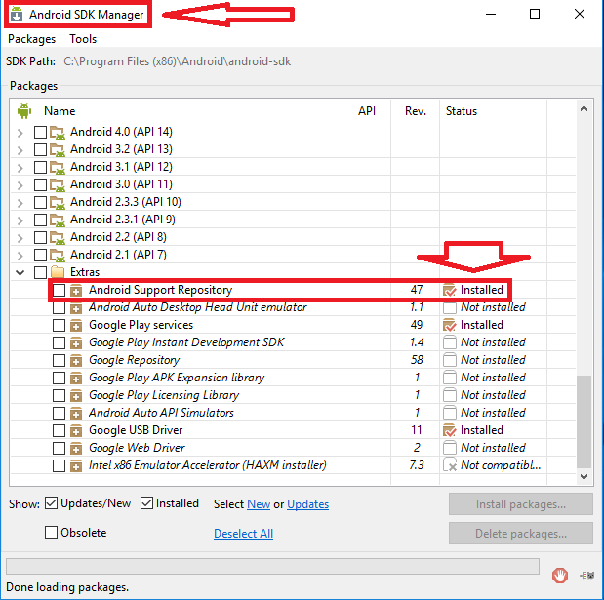
Task: Click the red stop hand icon in status bar
Action: [560, 576]
